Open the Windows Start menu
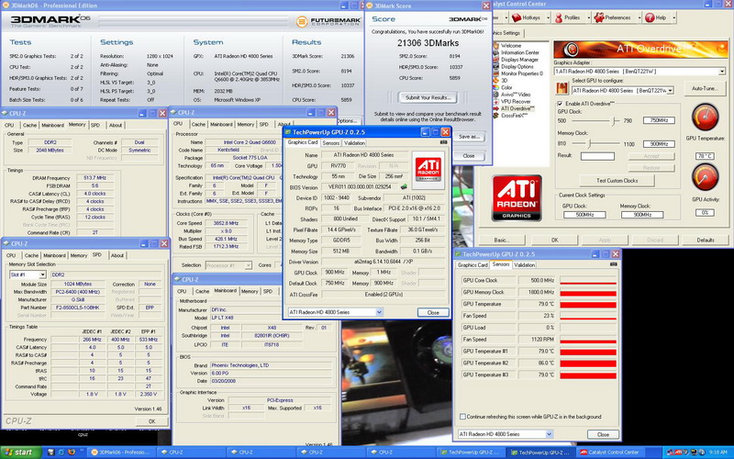The image size is (734, 459). tap(19, 452)
